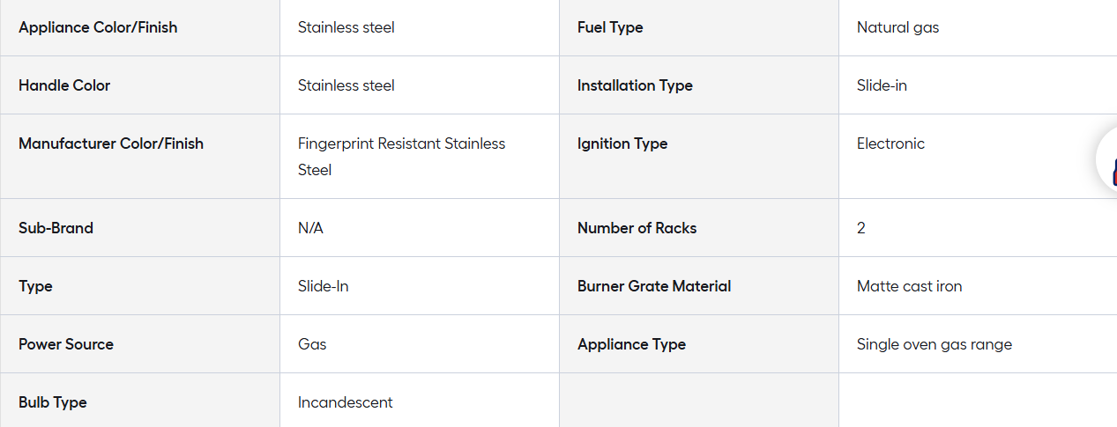Viewport: 1117px width, 427px height.
Task: Select the Matte cast iron value
Action: (910, 286)
